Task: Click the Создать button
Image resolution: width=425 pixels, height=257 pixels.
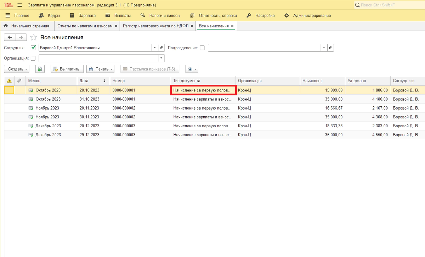Action: 16,69
